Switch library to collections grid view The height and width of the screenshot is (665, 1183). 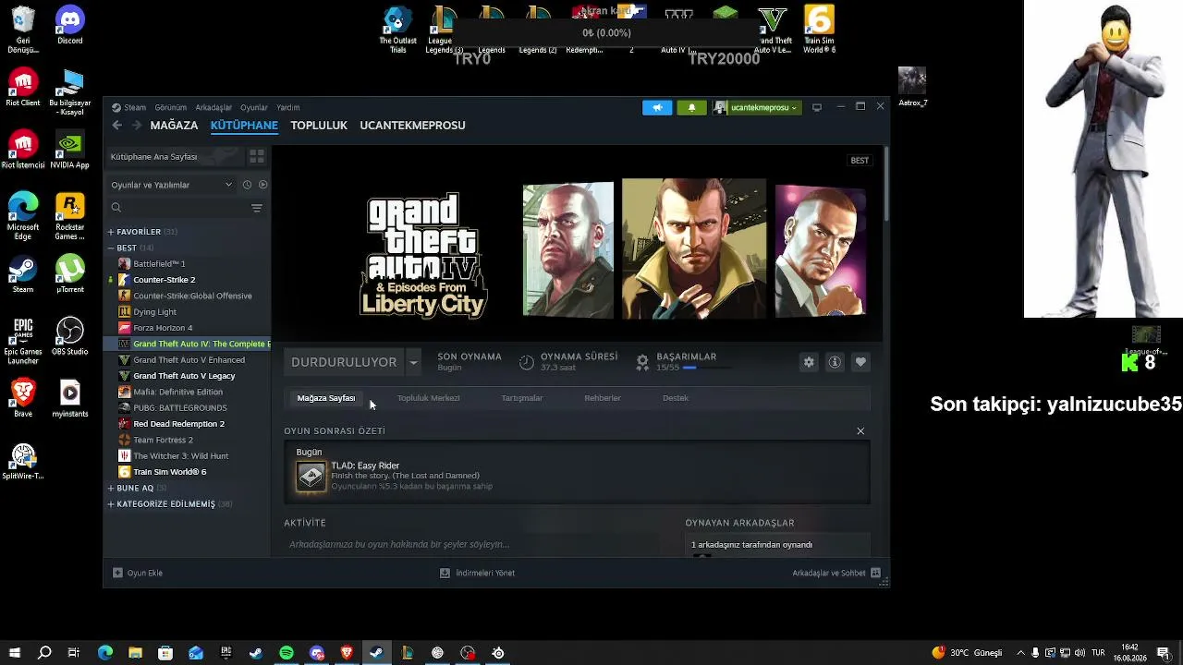pyautogui.click(x=257, y=156)
